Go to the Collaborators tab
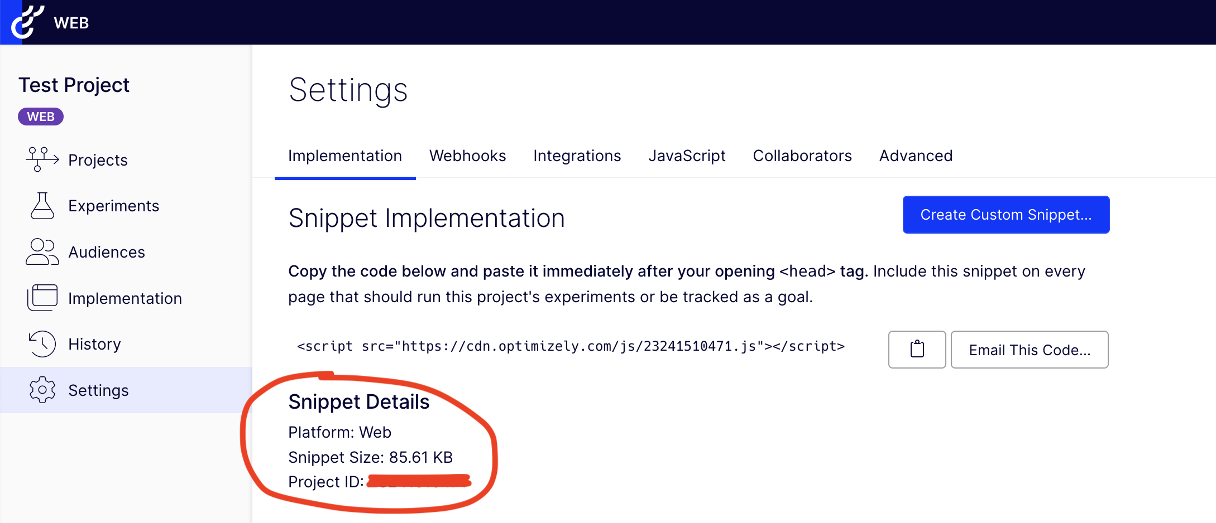 [x=802, y=156]
